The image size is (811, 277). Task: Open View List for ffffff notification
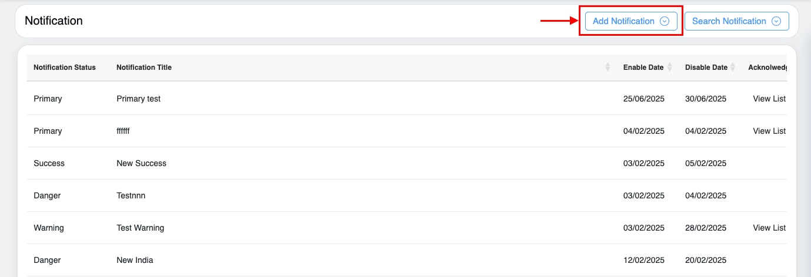pos(769,131)
